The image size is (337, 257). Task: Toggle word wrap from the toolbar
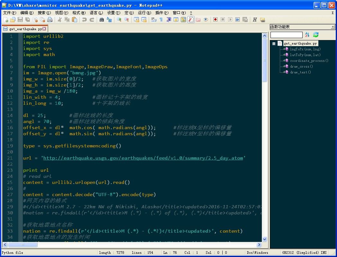[x=154, y=19]
